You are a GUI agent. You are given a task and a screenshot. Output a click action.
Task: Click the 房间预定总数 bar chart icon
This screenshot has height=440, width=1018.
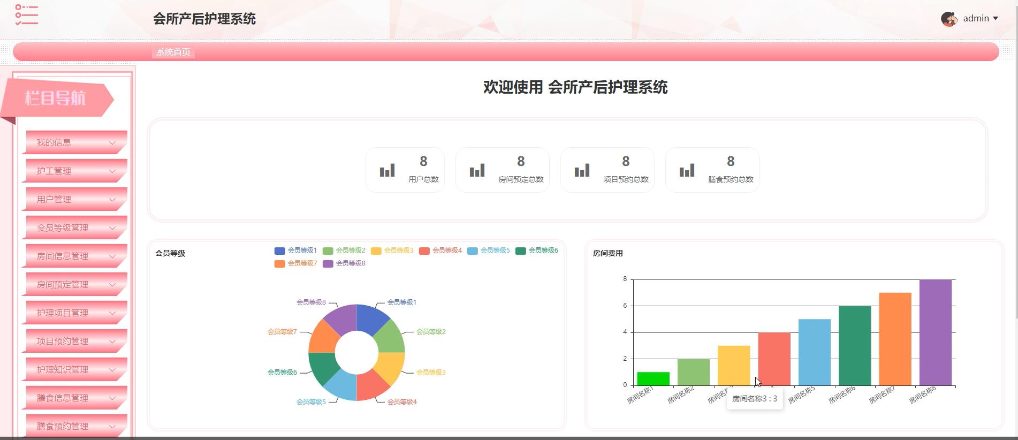(x=477, y=170)
